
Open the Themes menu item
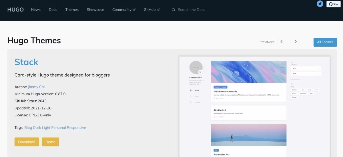click(x=72, y=9)
